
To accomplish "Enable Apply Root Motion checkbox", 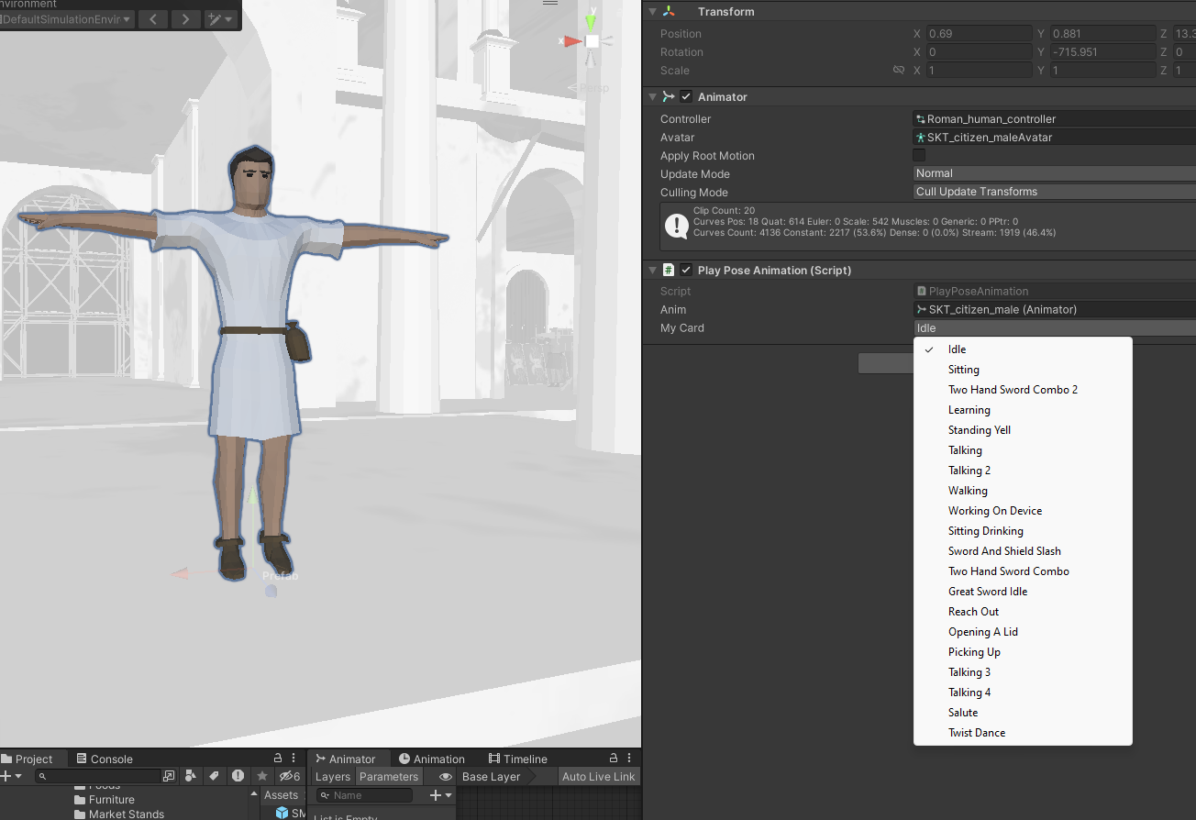I will pos(919,156).
